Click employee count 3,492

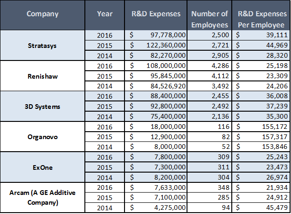point(209,86)
